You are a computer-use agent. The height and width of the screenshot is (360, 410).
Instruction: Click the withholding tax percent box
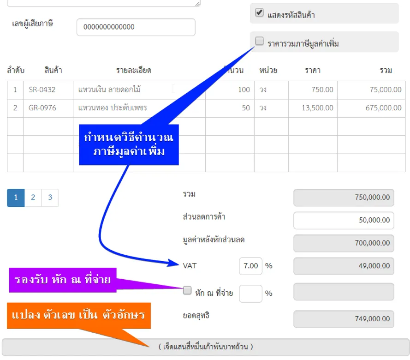coord(250,294)
